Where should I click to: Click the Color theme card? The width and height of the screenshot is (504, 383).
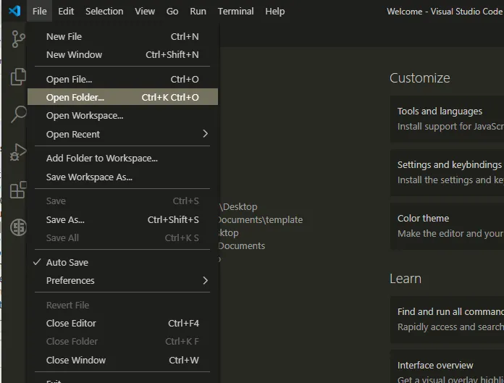447,226
